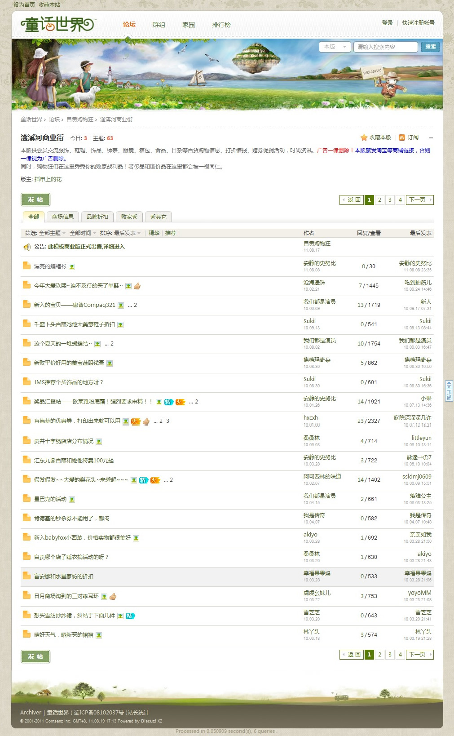Viewport: 454px width, 736px height.
Task: Click the star icon beside 收藏本版
Action: click(x=364, y=137)
